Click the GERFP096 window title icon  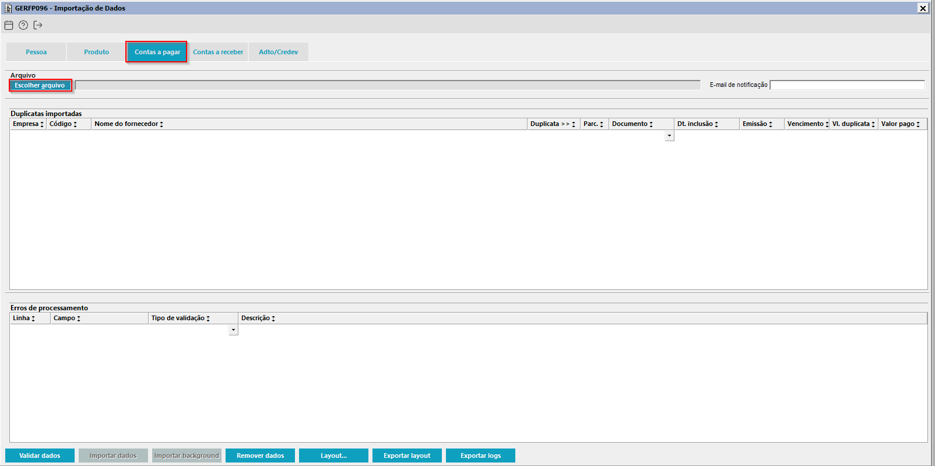[x=8, y=8]
